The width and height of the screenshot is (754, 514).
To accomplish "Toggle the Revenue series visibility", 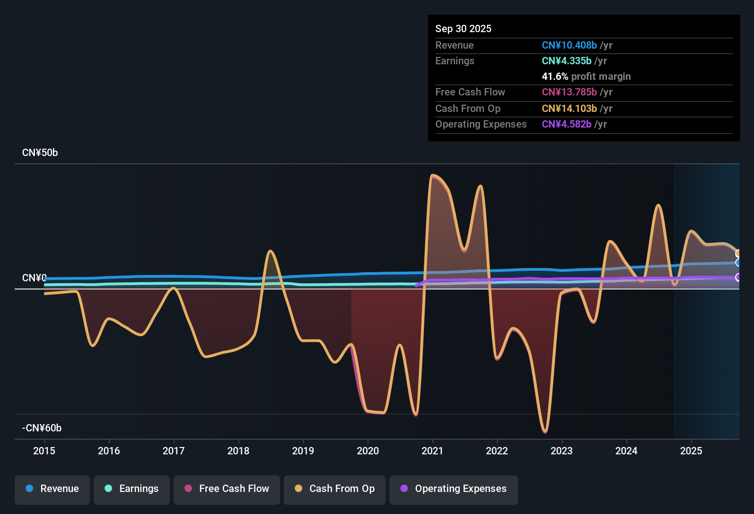I will (x=52, y=489).
